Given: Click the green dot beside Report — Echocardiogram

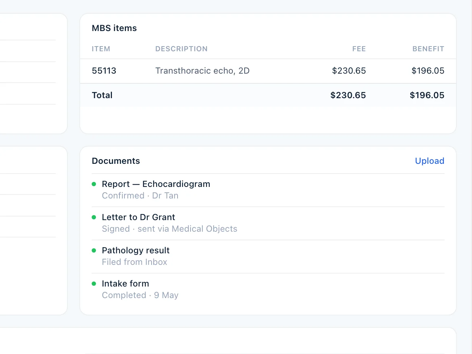Looking at the screenshot, I should point(94,184).
